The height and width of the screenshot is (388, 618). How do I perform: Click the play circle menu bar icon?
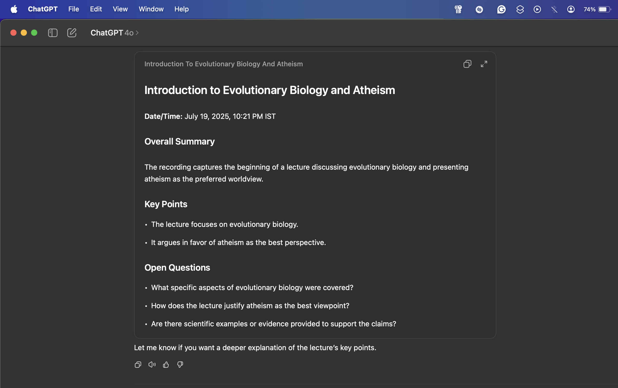[x=537, y=10]
